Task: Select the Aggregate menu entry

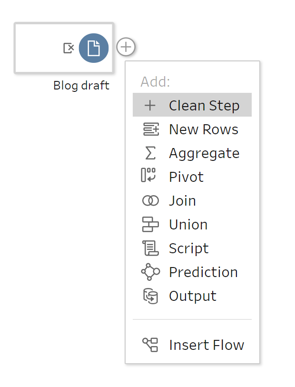Action: pyautogui.click(x=204, y=153)
